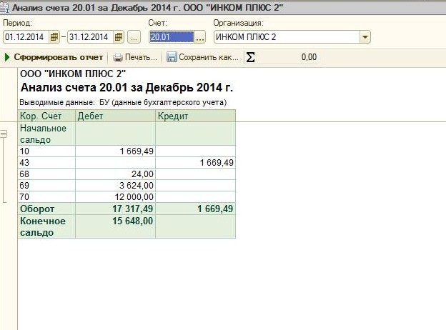Click the sigma sum icon
The height and width of the screenshot is (330, 446).
250,57
